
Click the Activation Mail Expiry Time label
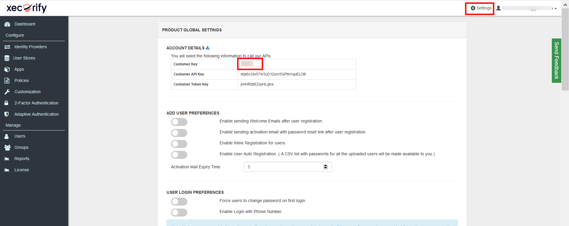(196, 167)
